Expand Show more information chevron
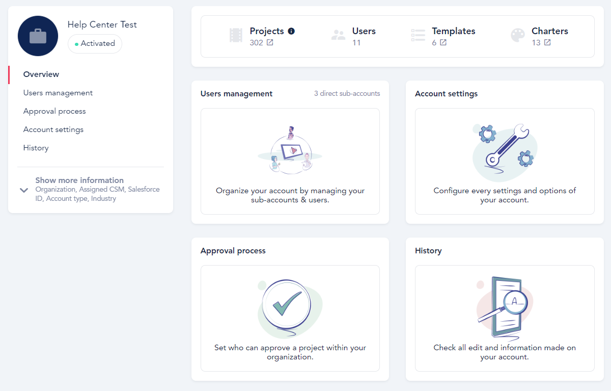This screenshot has width=611, height=391. pyautogui.click(x=24, y=190)
